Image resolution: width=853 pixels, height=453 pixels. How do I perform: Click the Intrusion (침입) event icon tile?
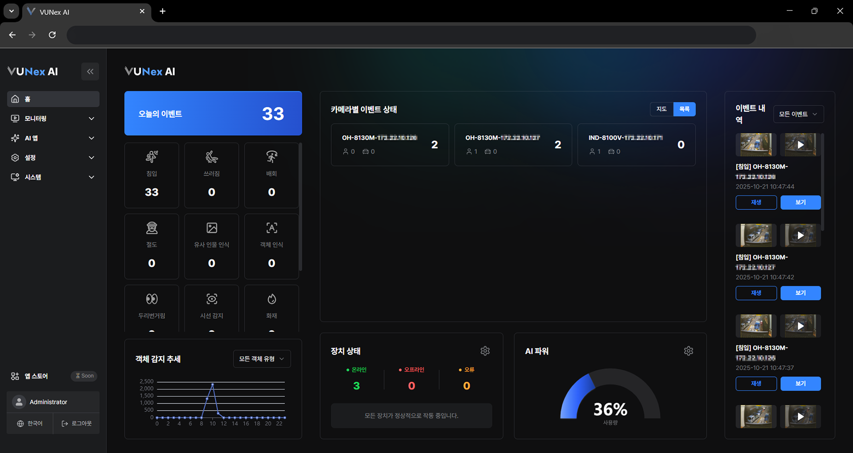tap(152, 175)
